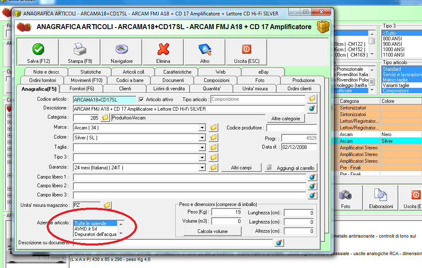Open folder icon beside Garanzia dropdown
422x268 pixels.
pyautogui.click(x=213, y=167)
